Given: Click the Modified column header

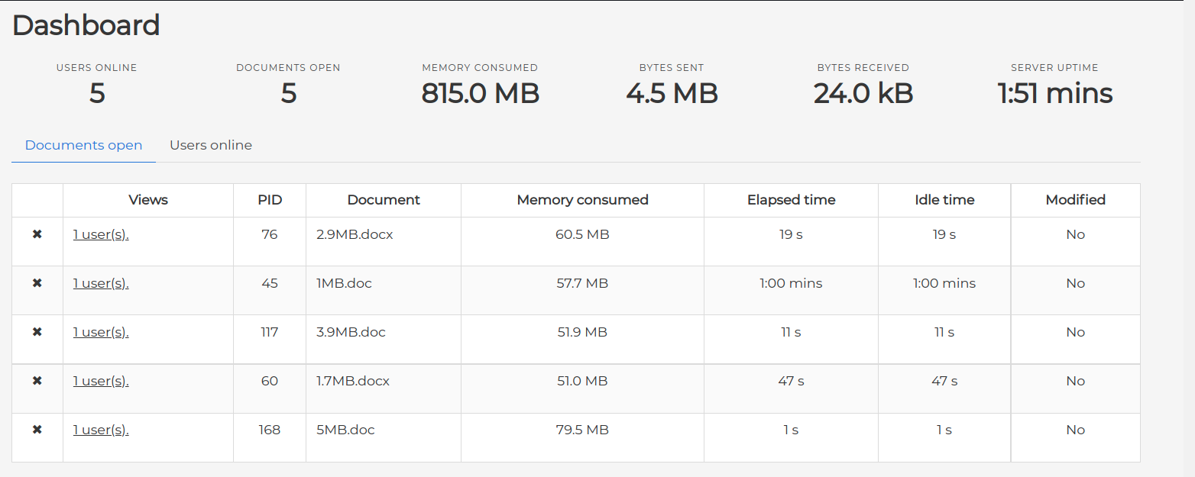Looking at the screenshot, I should (x=1075, y=200).
